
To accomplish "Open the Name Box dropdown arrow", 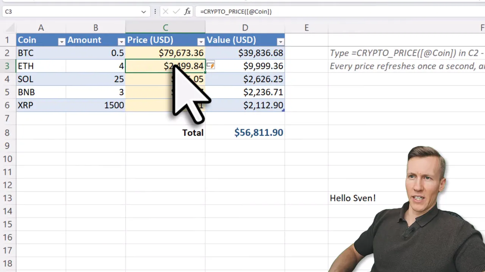I will 144,12.
